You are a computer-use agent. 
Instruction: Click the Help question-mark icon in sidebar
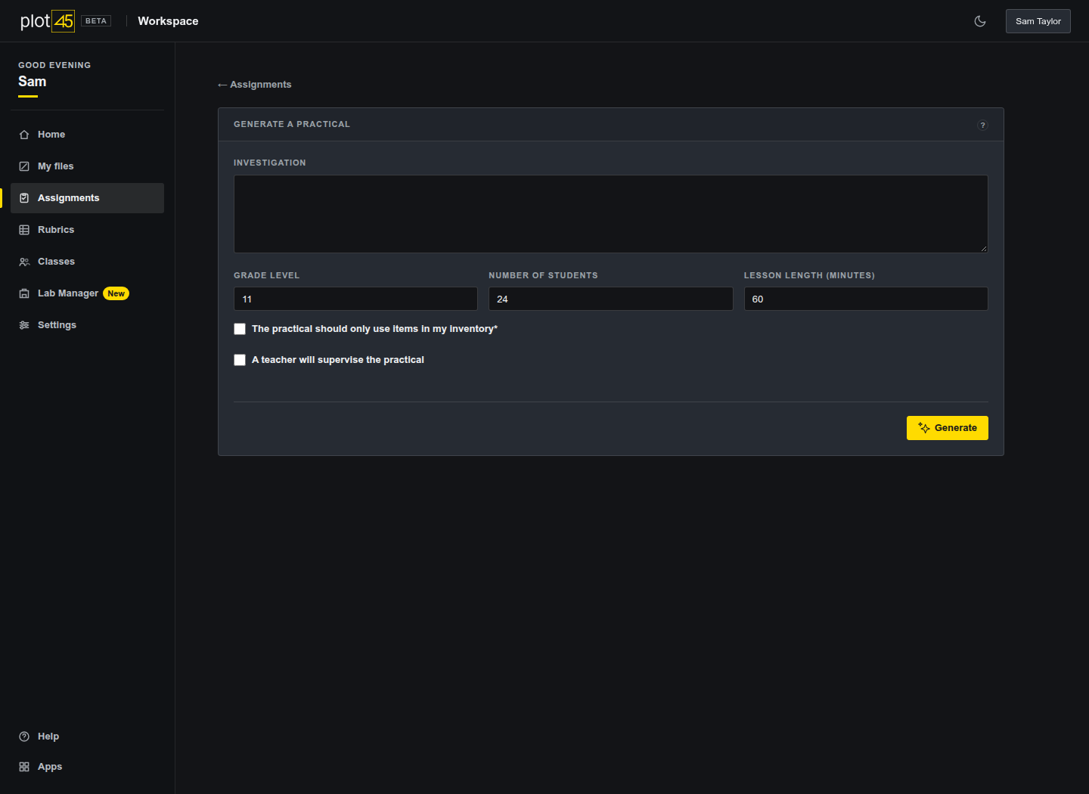coord(24,737)
